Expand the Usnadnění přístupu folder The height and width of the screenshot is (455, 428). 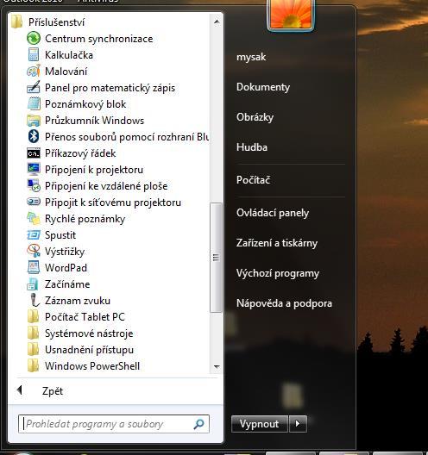click(x=80, y=350)
